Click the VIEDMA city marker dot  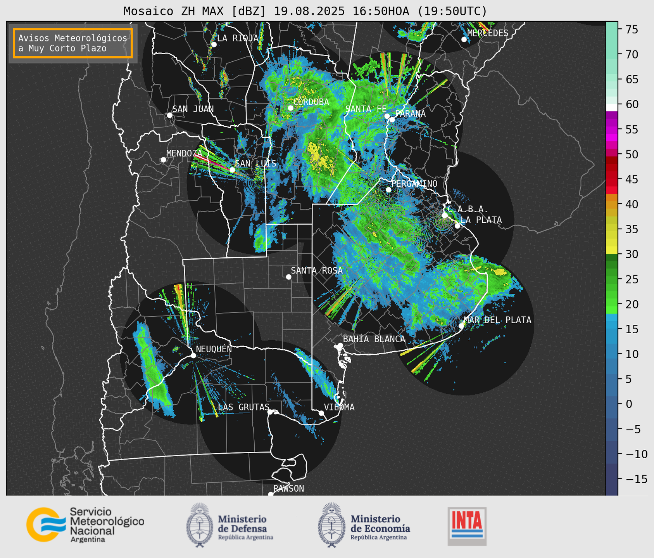pos(321,413)
